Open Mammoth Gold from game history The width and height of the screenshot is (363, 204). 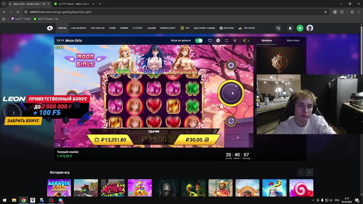(59, 188)
